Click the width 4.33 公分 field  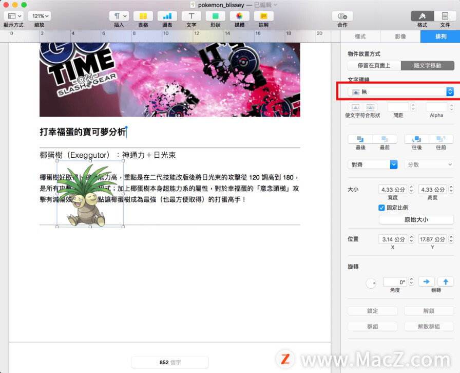(393, 190)
